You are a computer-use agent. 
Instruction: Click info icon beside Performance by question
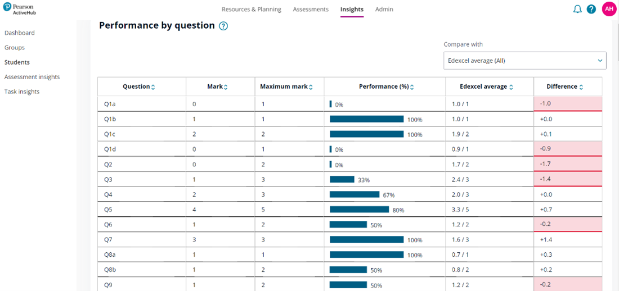tap(223, 26)
